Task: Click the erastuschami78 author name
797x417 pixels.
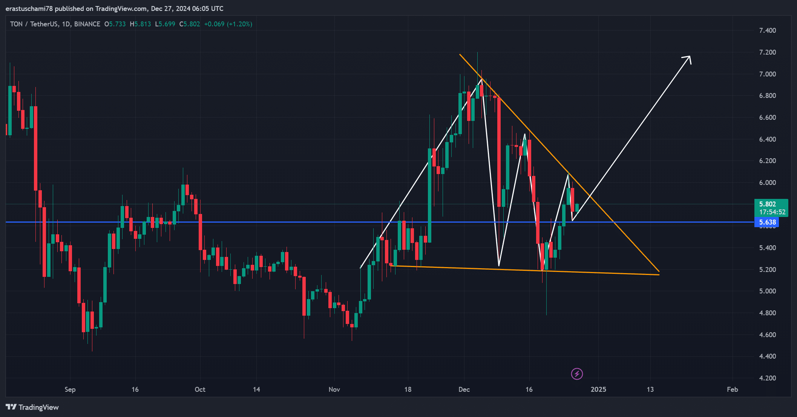Action: [29, 8]
